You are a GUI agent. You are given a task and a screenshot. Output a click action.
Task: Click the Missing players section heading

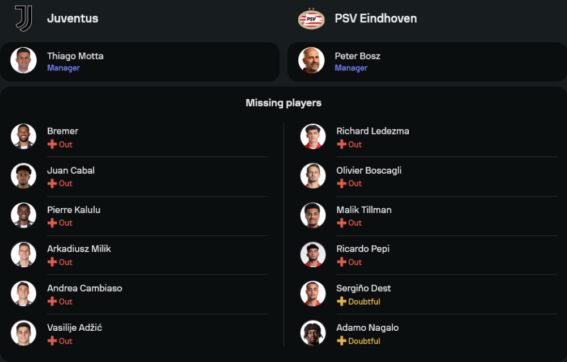tap(283, 103)
